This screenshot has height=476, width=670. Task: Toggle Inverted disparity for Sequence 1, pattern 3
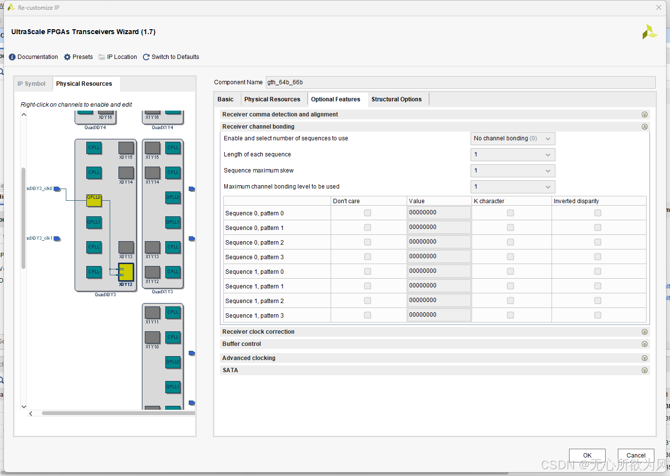coord(598,315)
